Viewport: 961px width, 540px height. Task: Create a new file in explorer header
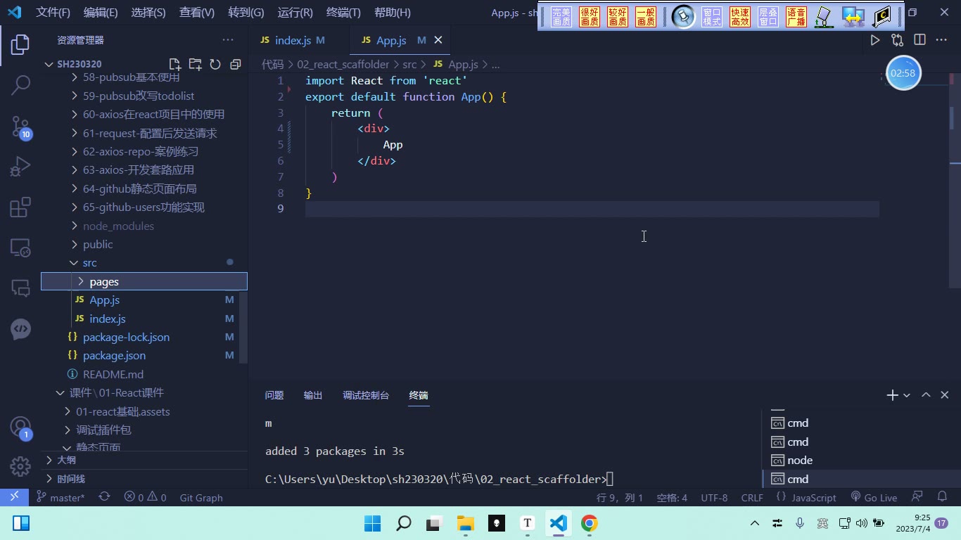pos(175,64)
